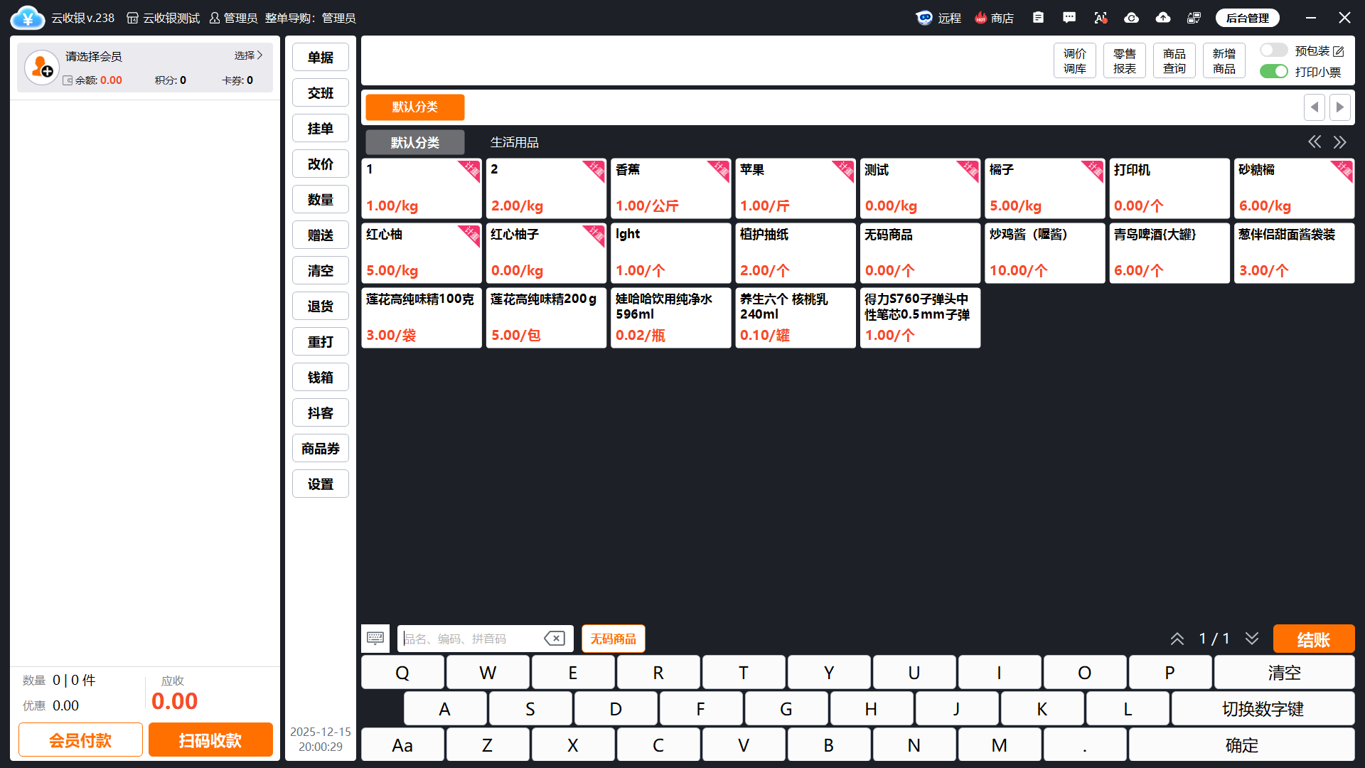The width and height of the screenshot is (1365, 768).
Task: Enable the 预包装 toggle switch
Action: (x=1273, y=50)
